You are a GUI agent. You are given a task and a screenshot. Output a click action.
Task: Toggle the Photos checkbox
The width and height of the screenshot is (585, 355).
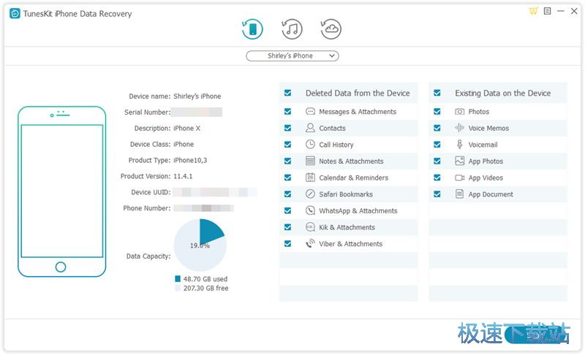click(x=437, y=111)
